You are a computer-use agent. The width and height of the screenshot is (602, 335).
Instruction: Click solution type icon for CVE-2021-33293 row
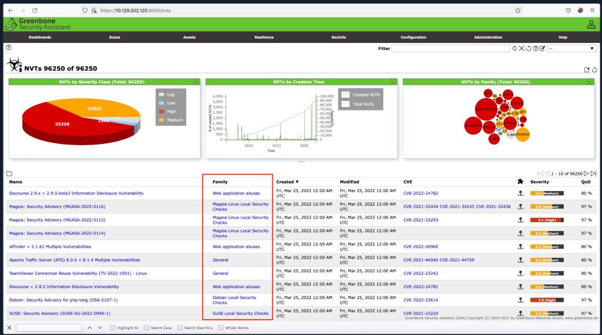[x=520, y=220]
